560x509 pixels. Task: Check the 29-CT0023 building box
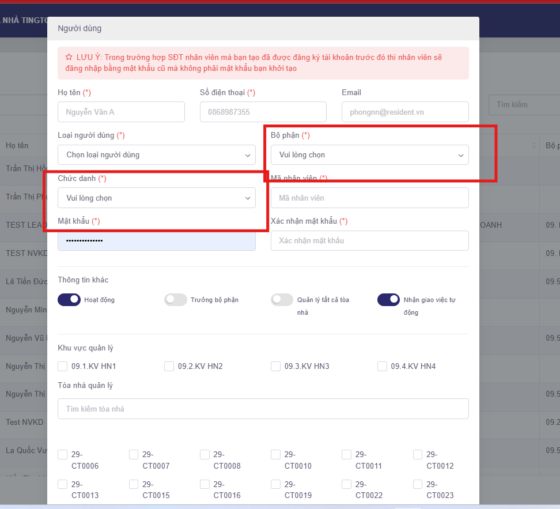click(x=418, y=484)
